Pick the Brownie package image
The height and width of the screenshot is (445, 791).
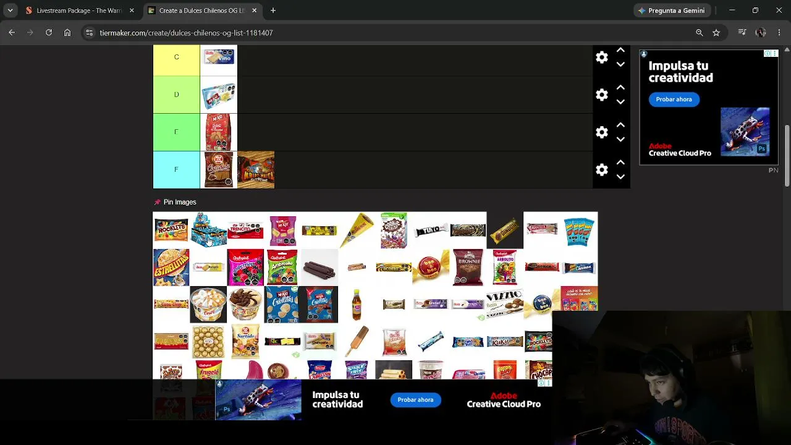(x=468, y=267)
